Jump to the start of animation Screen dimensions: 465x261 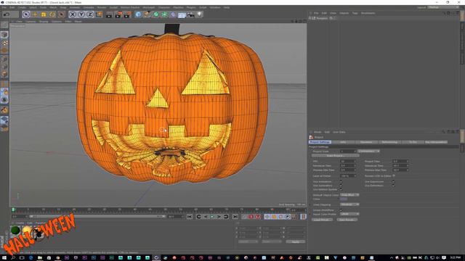[190, 217]
